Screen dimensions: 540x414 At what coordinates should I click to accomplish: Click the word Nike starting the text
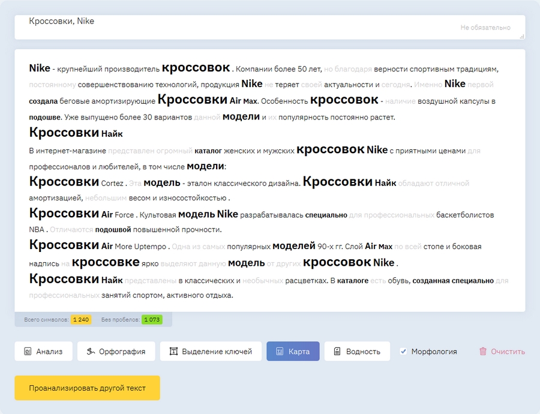click(x=40, y=68)
